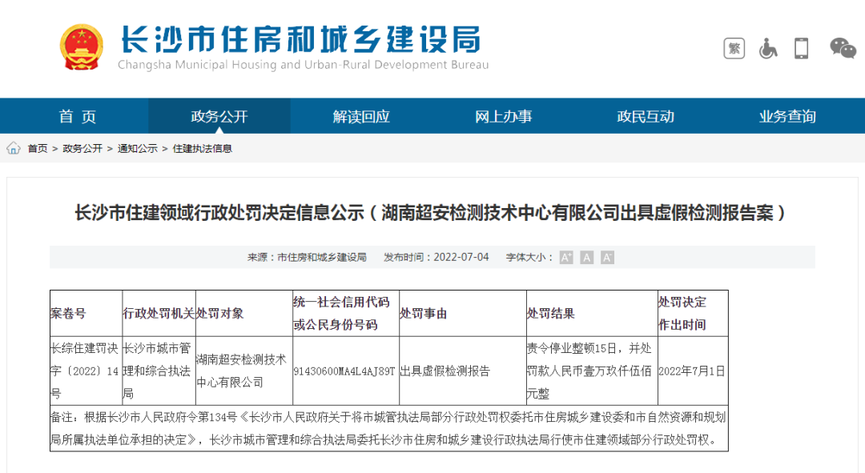Select 政民互动 in the navigation bar
The width and height of the screenshot is (865, 473).
(x=646, y=116)
